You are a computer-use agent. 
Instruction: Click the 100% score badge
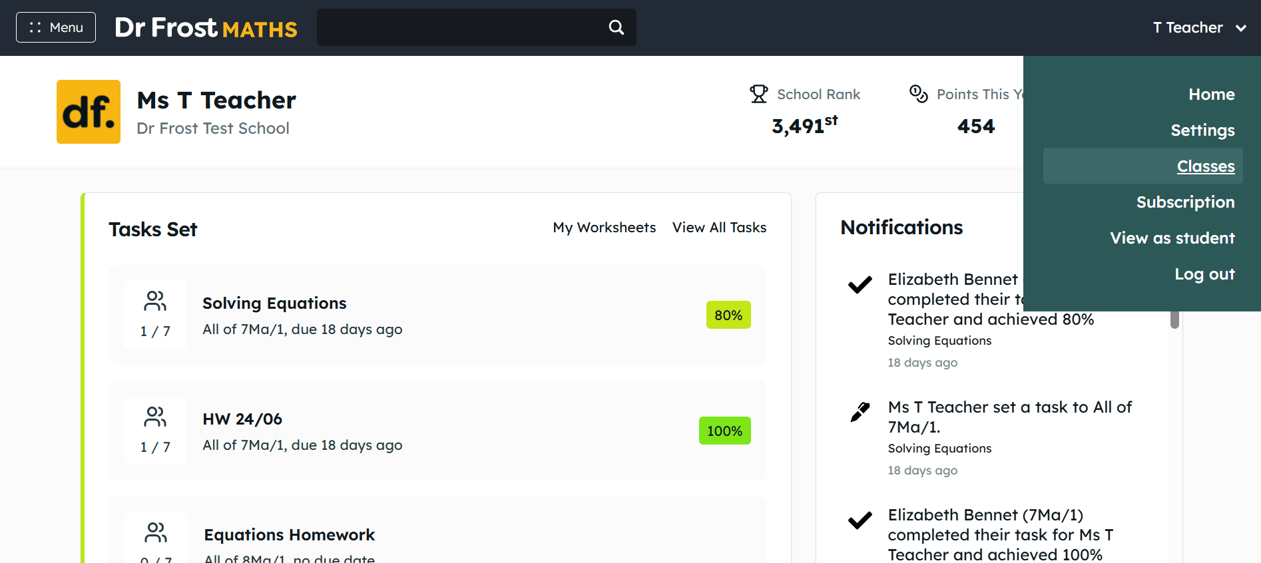click(x=724, y=431)
